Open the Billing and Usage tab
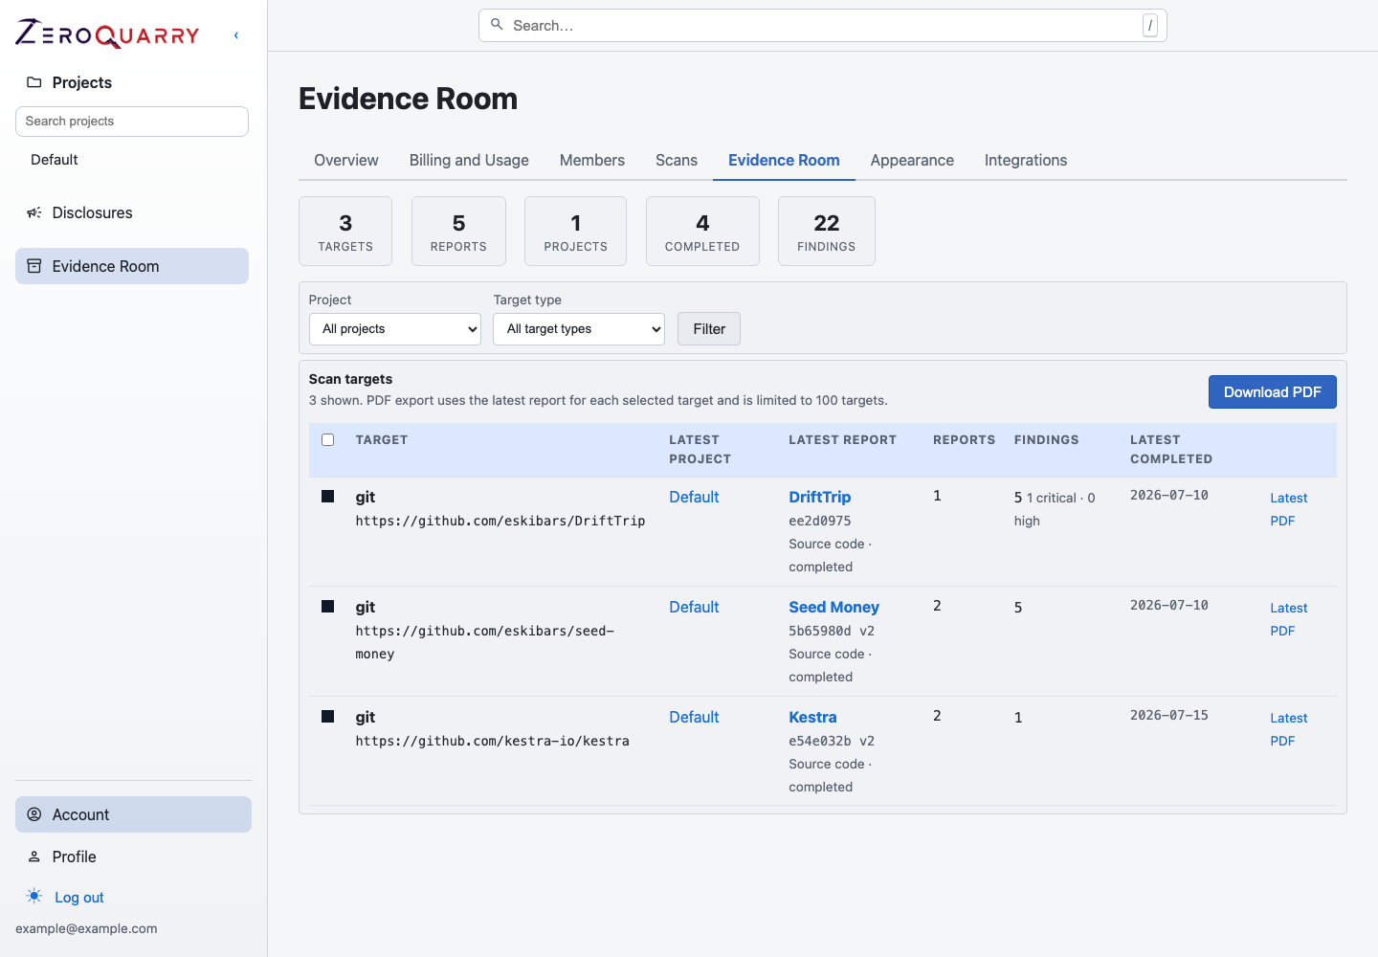1378x957 pixels. pyautogui.click(x=469, y=160)
